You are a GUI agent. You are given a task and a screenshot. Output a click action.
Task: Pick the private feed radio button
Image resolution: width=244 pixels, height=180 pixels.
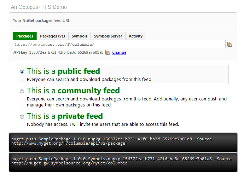click(x=22, y=116)
